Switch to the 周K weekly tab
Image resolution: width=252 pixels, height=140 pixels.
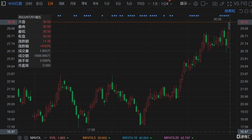click(x=62, y=3)
